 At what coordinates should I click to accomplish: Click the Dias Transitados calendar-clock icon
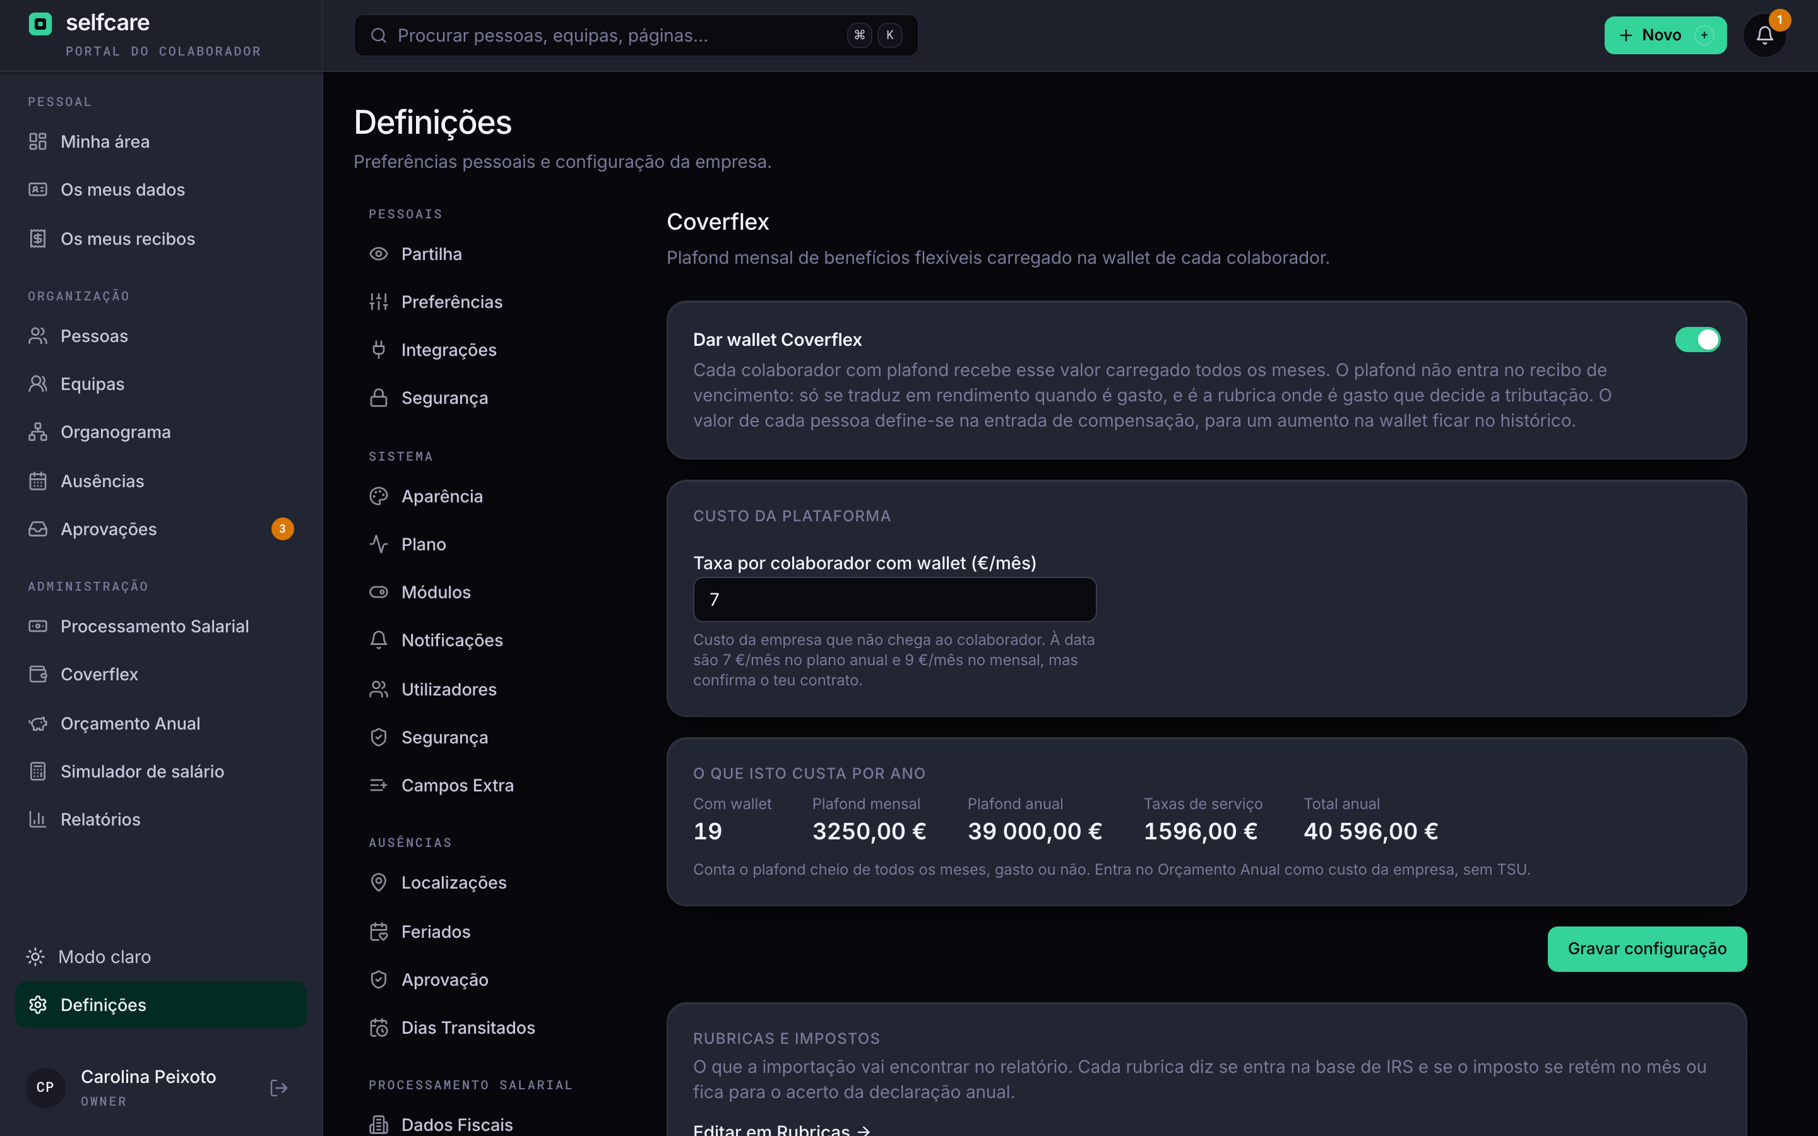pos(379,1027)
